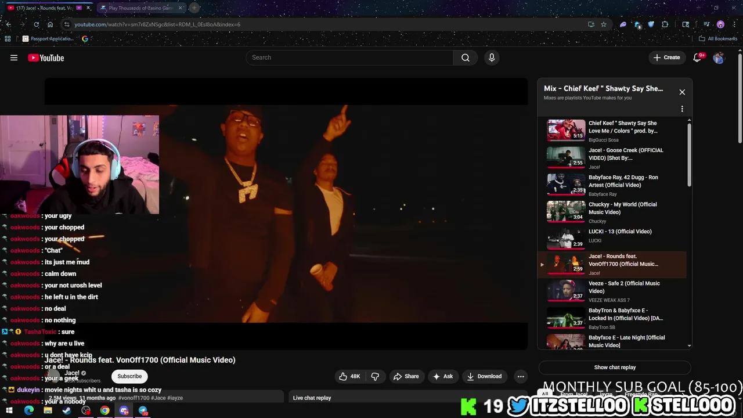The width and height of the screenshot is (743, 418).
Task: Click video title Jace! - Rounds feat. VonOff1700
Action: coord(140,360)
